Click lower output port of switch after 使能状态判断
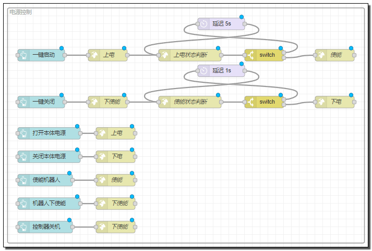 (284, 105)
